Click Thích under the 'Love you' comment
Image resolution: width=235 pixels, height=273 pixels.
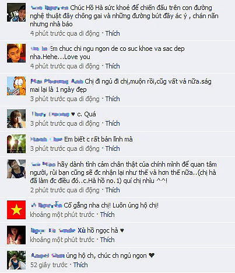(113, 66)
